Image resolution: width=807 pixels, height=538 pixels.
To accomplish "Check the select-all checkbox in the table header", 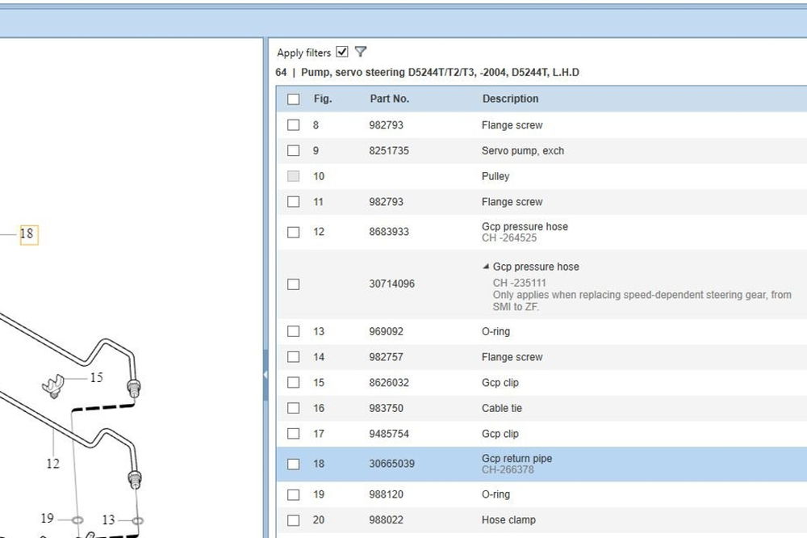I will pyautogui.click(x=293, y=99).
